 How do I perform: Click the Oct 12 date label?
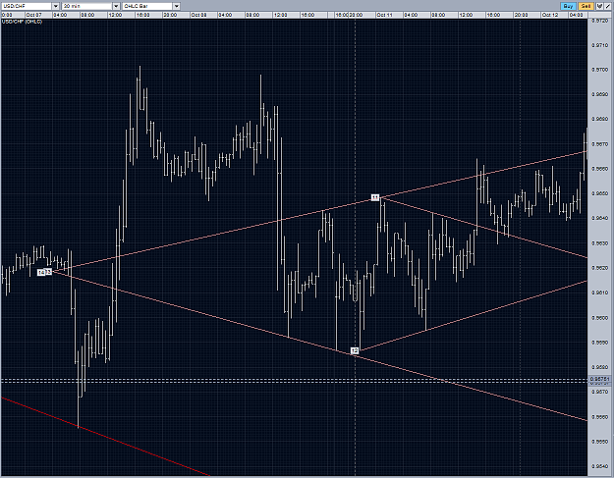[550, 15]
